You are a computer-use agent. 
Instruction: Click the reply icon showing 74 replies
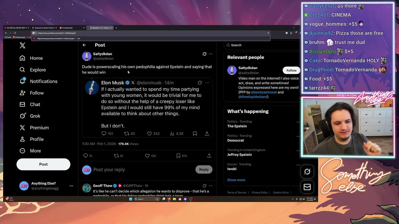pyautogui.click(x=85, y=156)
